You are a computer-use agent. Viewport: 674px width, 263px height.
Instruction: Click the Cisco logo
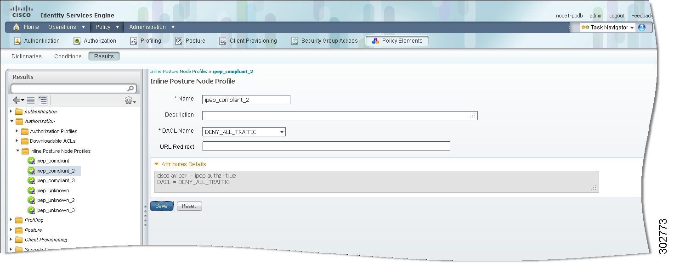[21, 11]
